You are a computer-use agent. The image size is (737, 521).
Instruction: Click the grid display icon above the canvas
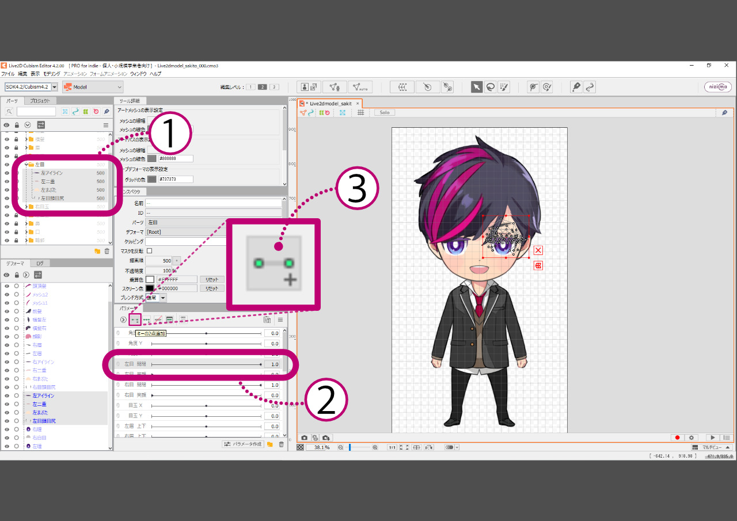(x=361, y=112)
